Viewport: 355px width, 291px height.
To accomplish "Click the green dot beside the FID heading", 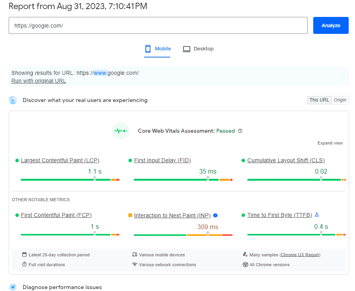I will 130,160.
